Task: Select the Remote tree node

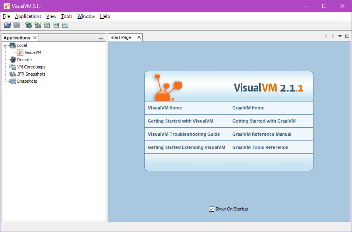Action: click(24, 60)
